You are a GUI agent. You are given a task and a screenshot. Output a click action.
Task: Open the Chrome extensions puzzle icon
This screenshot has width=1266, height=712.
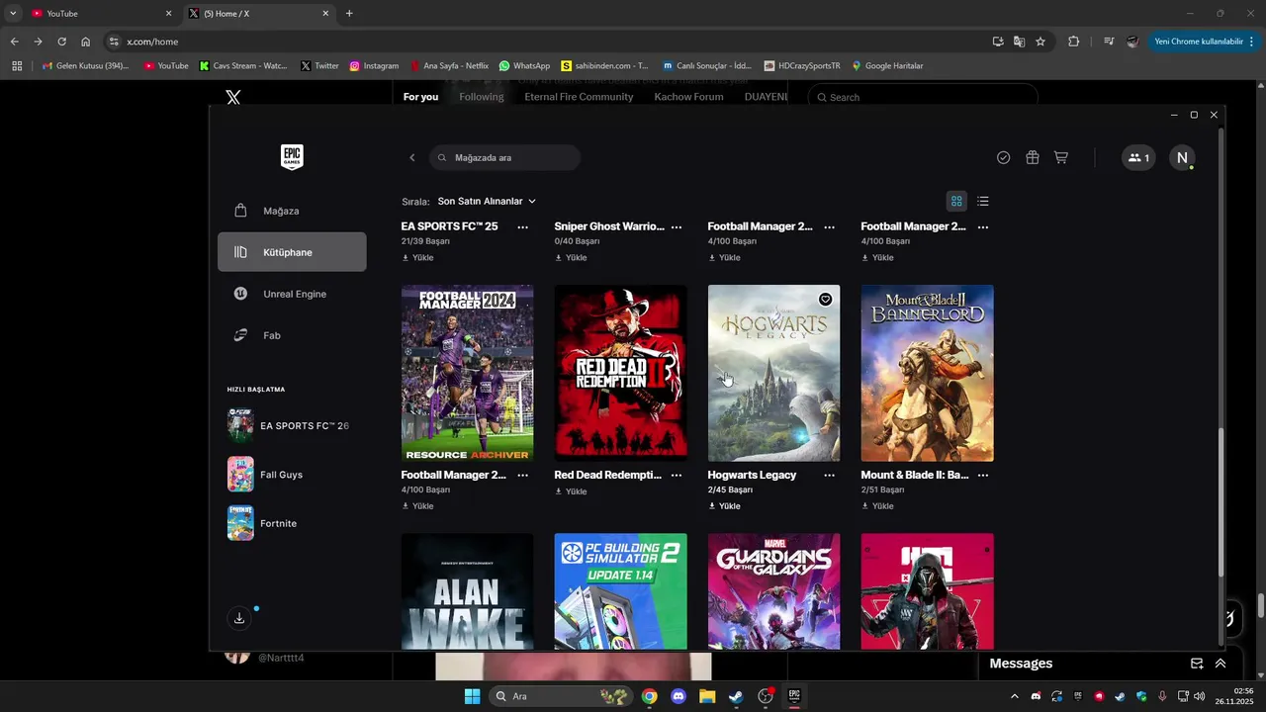click(x=1073, y=42)
